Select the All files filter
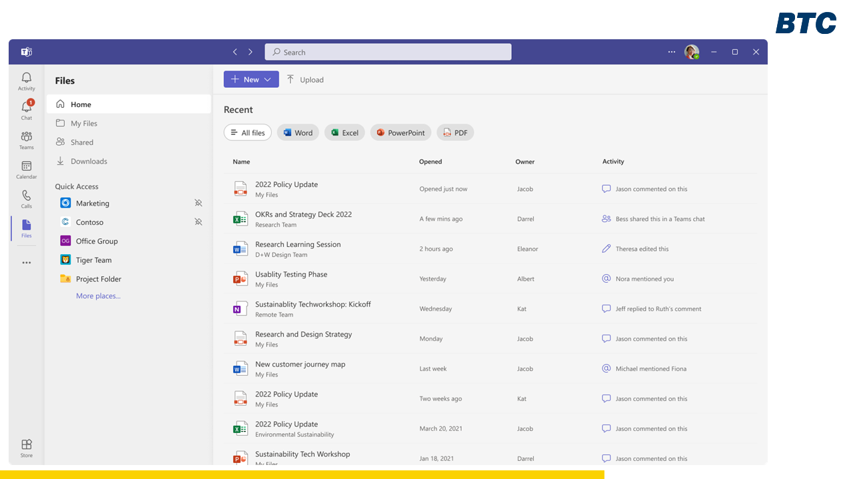 coord(248,132)
